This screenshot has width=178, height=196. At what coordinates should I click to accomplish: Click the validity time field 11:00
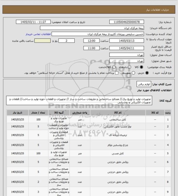91,48
